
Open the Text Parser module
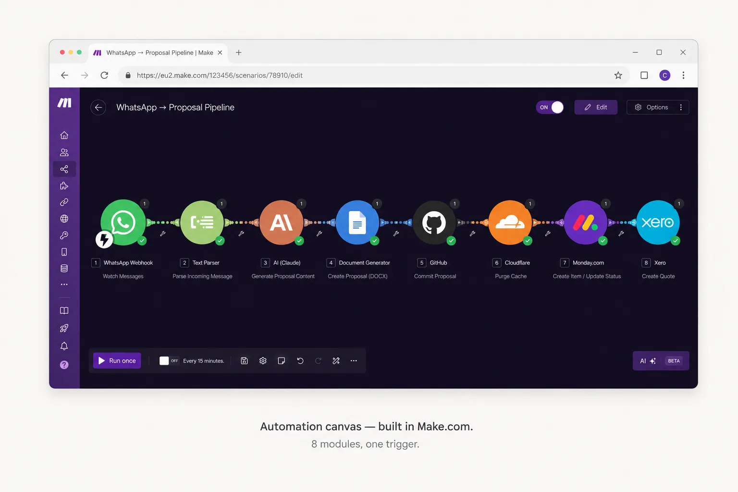point(202,222)
